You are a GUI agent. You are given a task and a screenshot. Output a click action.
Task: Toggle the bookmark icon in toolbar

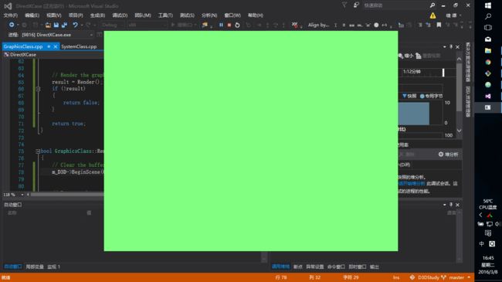point(439,25)
